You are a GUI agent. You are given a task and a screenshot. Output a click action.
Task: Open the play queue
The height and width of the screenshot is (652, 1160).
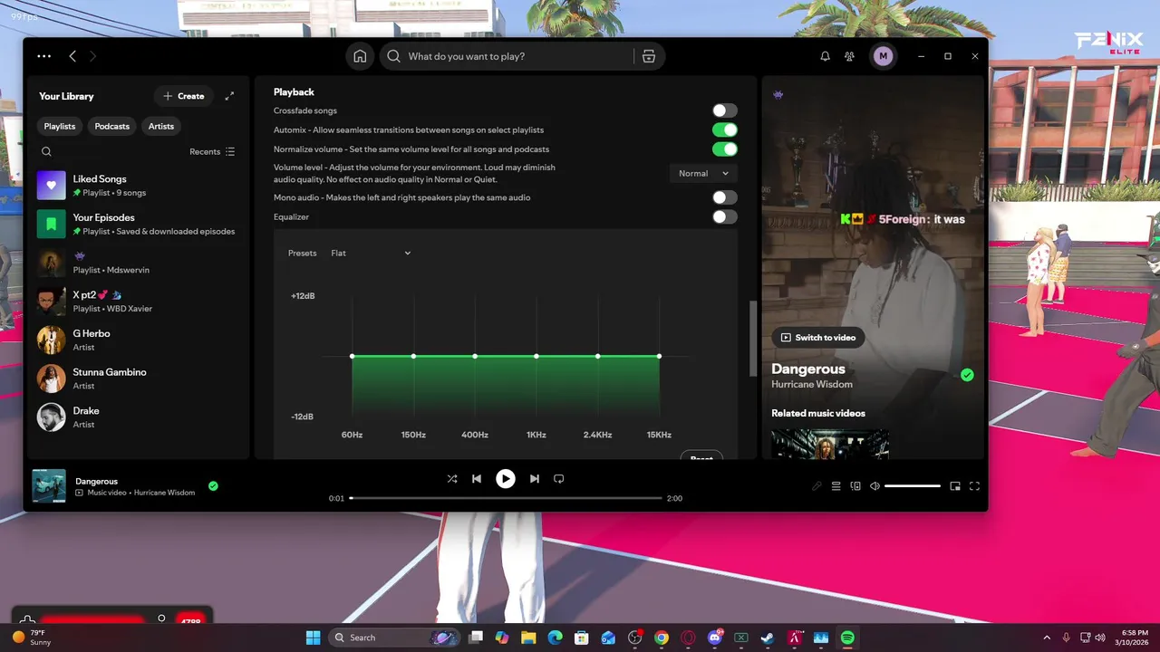836,486
